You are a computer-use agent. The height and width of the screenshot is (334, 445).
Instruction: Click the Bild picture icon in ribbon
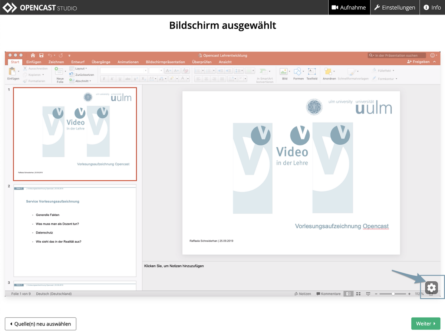[x=284, y=71]
